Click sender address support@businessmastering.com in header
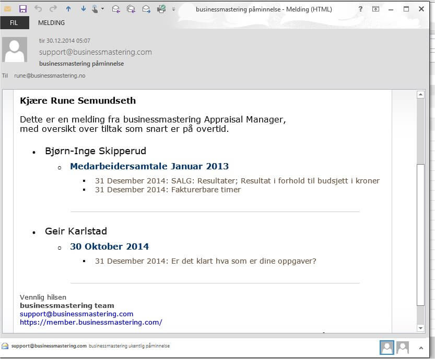 click(x=96, y=52)
